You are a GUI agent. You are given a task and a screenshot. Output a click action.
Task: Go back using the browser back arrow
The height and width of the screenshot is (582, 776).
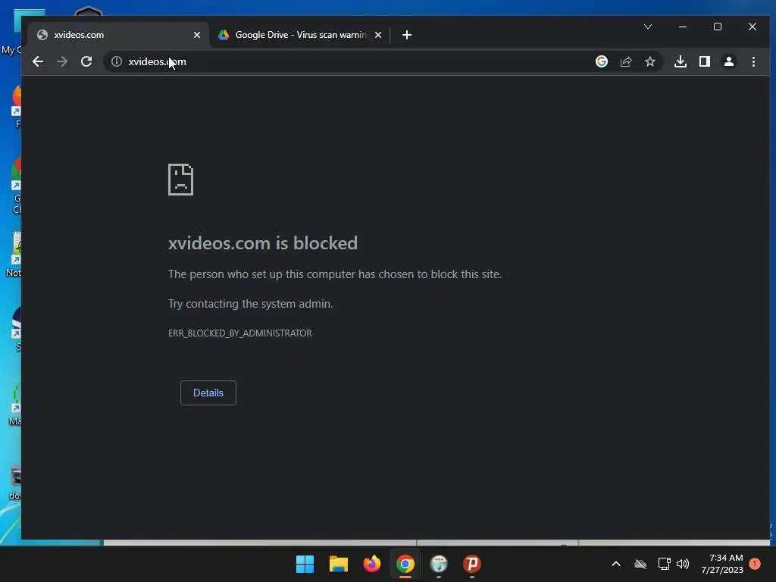click(38, 62)
